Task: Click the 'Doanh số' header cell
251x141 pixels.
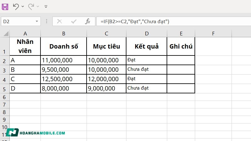Action: pyautogui.click(x=64, y=46)
